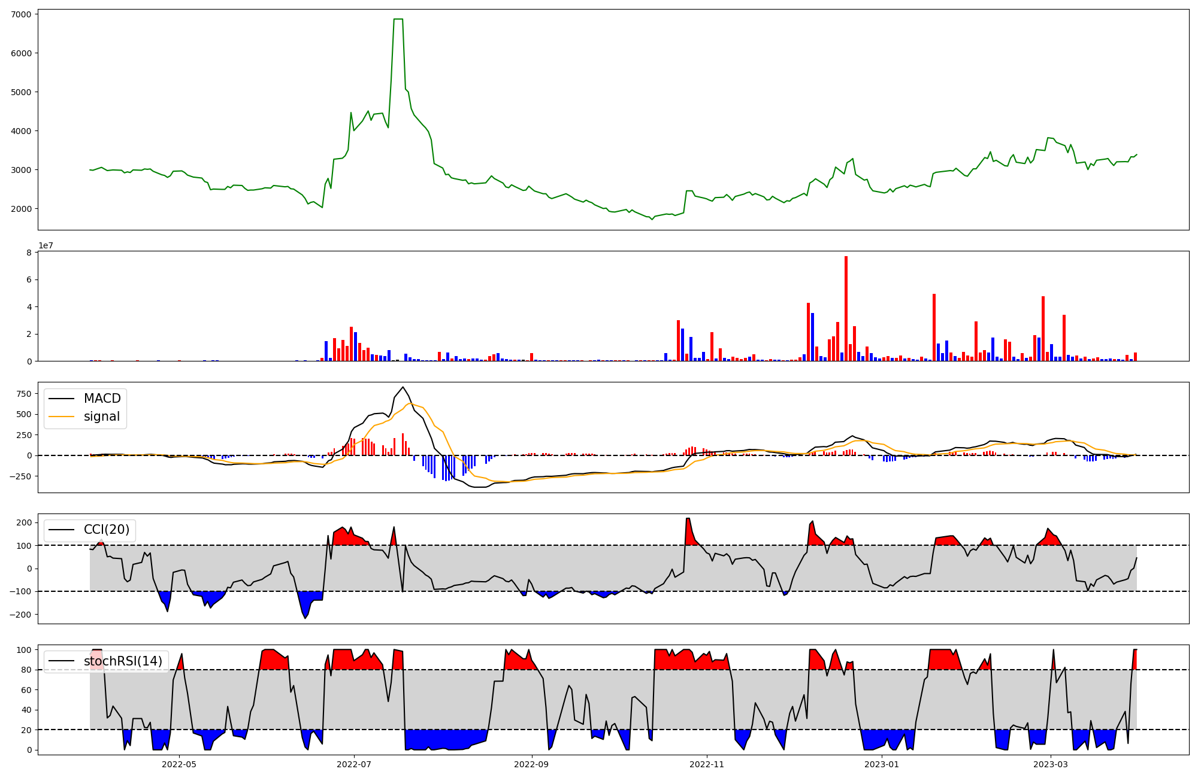Click the 2023-01 x-axis label
Image resolution: width=1198 pixels, height=778 pixels.
882,764
